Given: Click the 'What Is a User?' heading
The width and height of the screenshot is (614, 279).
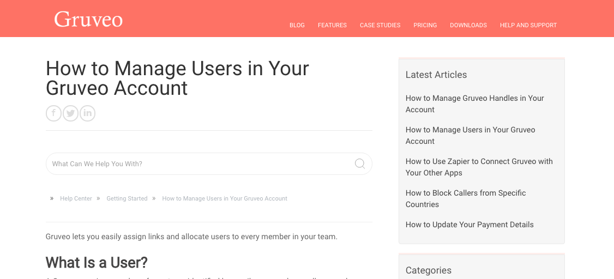Looking at the screenshot, I should tap(97, 262).
